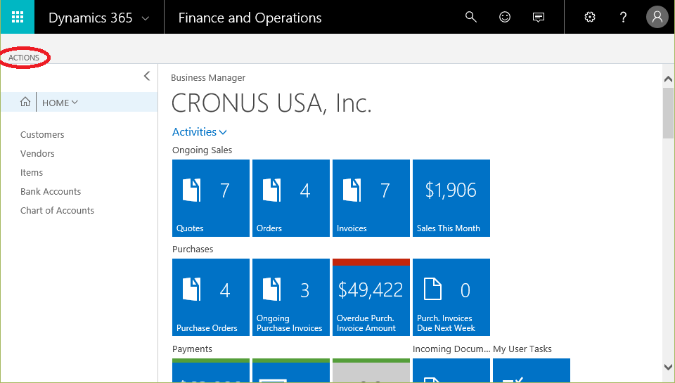The image size is (675, 383).
Task: Collapse the navigation pane arrow
Action: click(147, 76)
